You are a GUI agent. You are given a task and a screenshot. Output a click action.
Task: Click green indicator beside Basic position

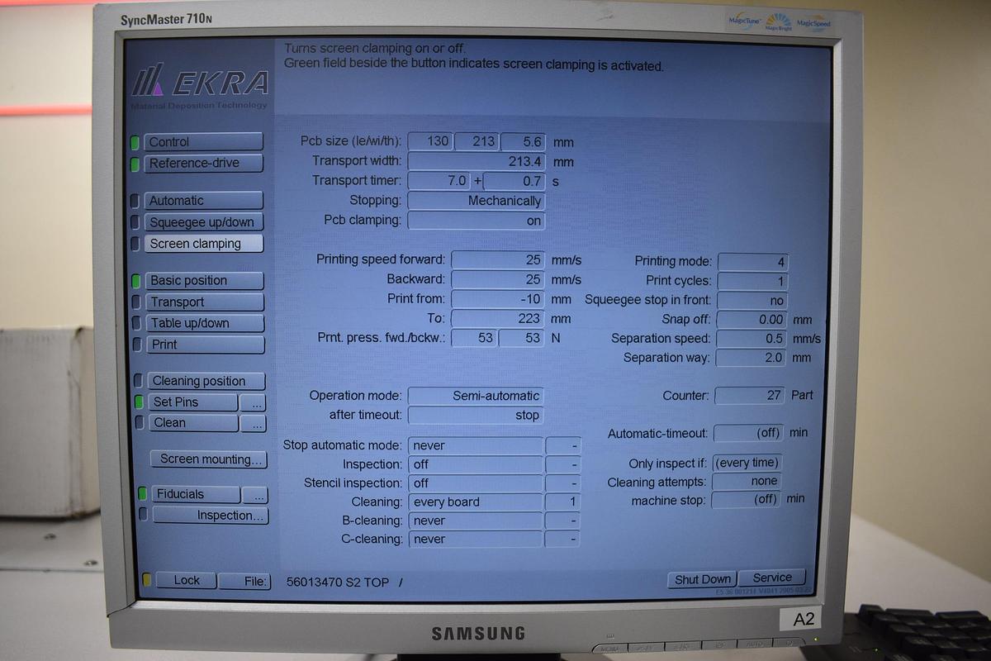pyautogui.click(x=136, y=281)
